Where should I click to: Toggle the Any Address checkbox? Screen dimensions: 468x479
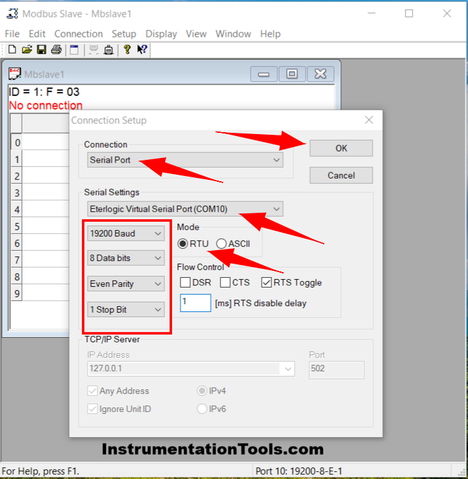(92, 391)
